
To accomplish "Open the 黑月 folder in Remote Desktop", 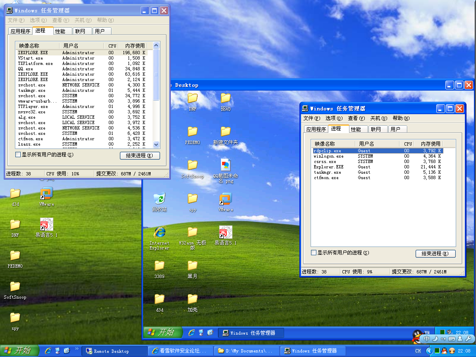I will click(192, 269).
